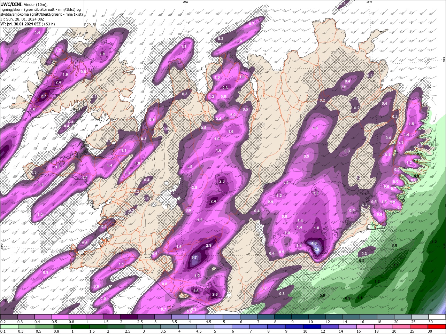Click the 2.9 precipitation value on the map
Screen dimensions: 446x334
pos(209,245)
